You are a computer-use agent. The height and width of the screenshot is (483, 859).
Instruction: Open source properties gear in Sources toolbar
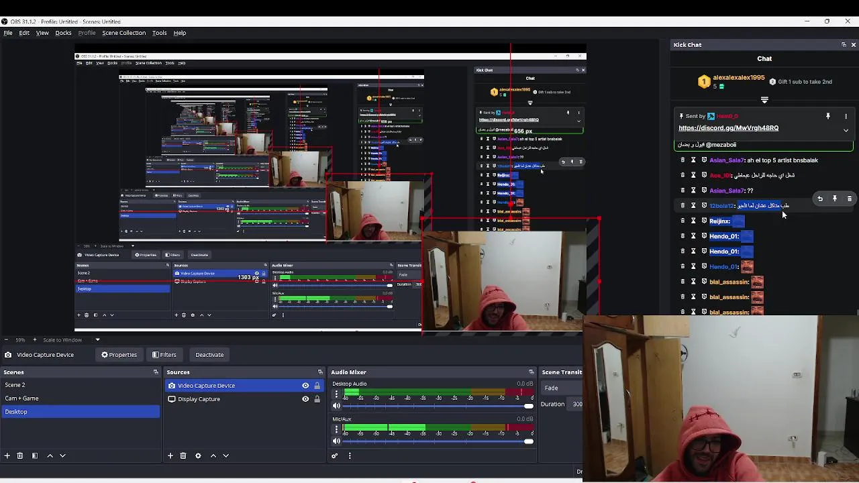point(198,455)
